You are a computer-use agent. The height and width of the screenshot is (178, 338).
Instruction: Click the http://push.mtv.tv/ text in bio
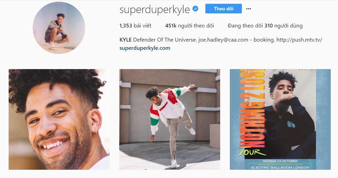[x=299, y=40]
